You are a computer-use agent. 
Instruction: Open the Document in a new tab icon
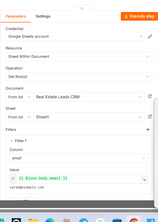tap(150, 96)
